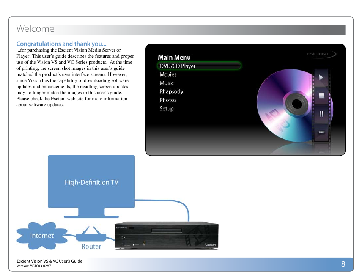This screenshot has height=280, width=362.
Task: Select the Photos menu entry
Action: [x=168, y=100]
